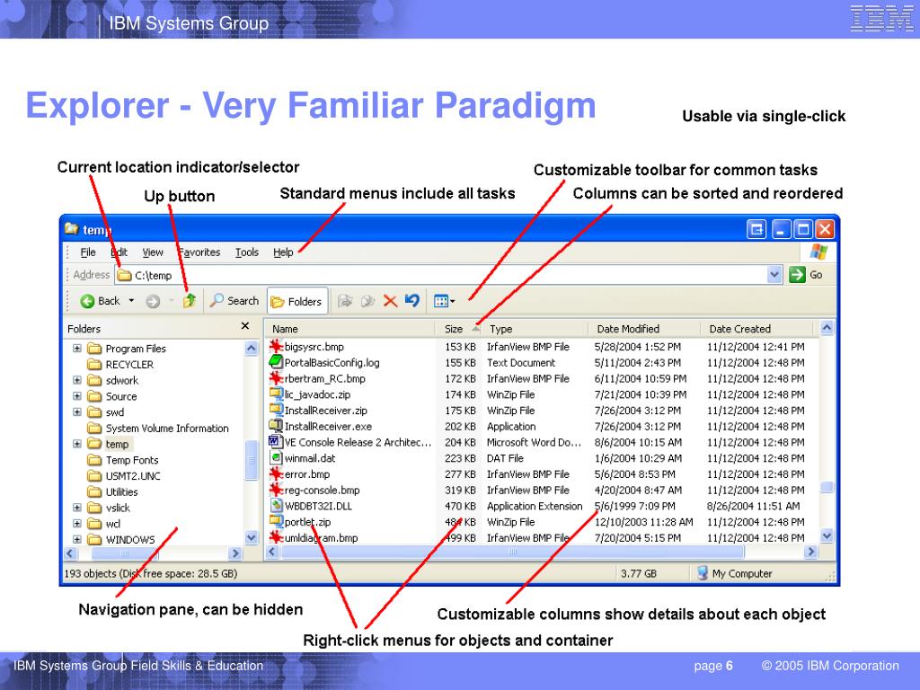This screenshot has width=920, height=690.
Task: Open the Search toolbar button
Action: (x=234, y=300)
